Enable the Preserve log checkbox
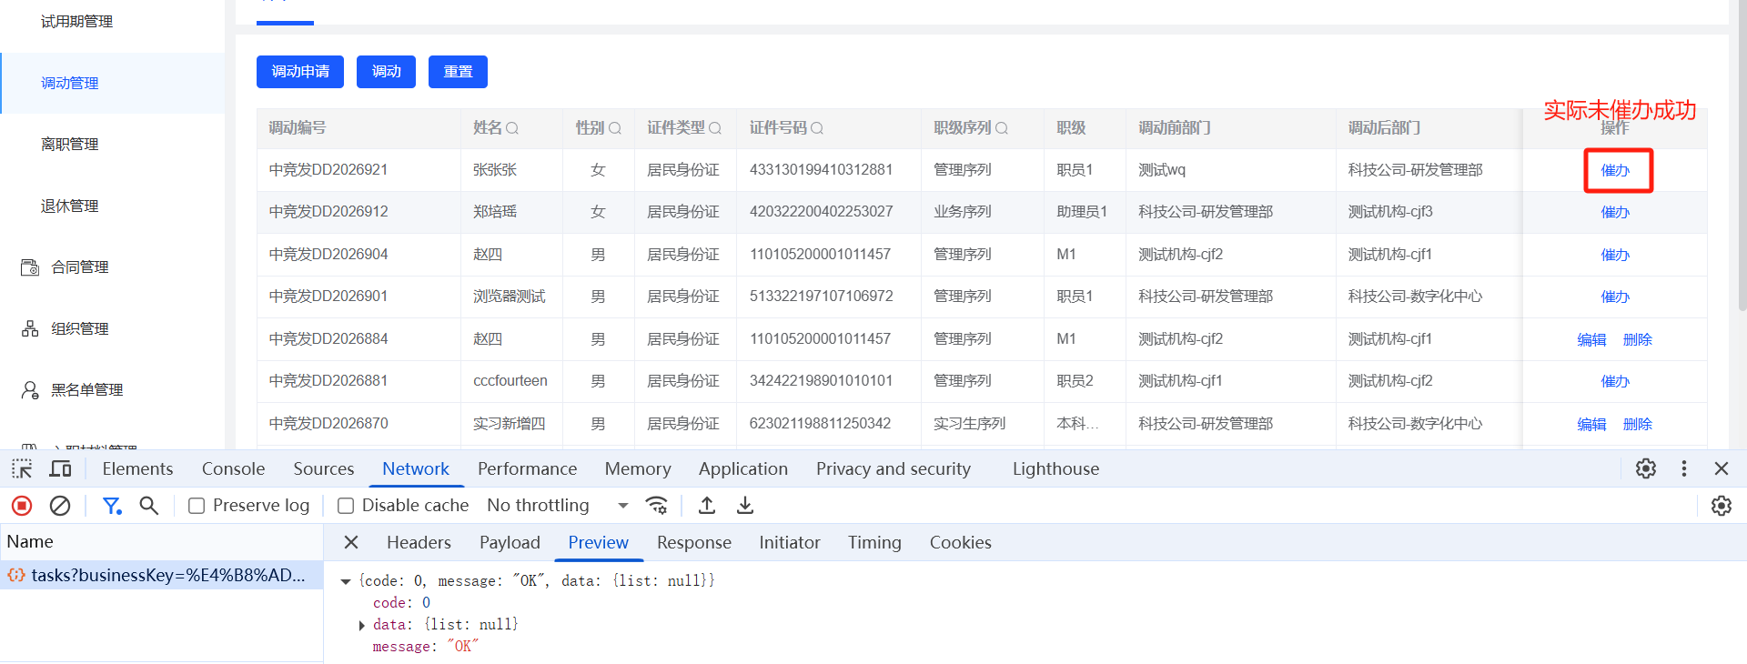Screen dimensions: 1747x664 click(x=197, y=506)
